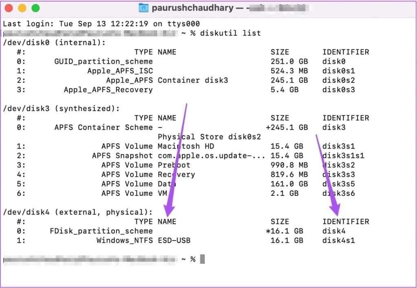Click the paurushchaudhary window title
This screenshot has height=288, width=417.
[193, 8]
